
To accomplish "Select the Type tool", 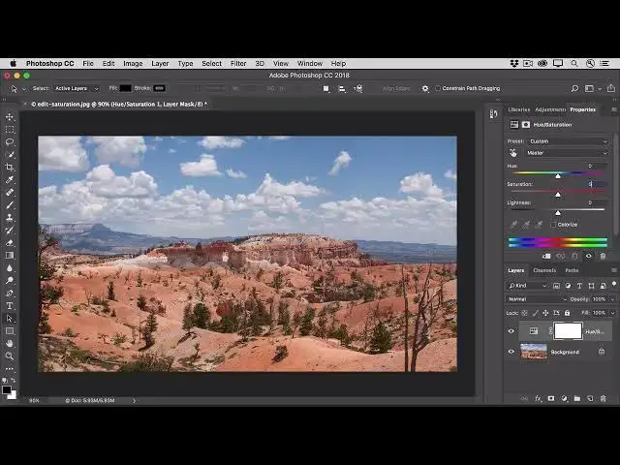I will pos(10,306).
